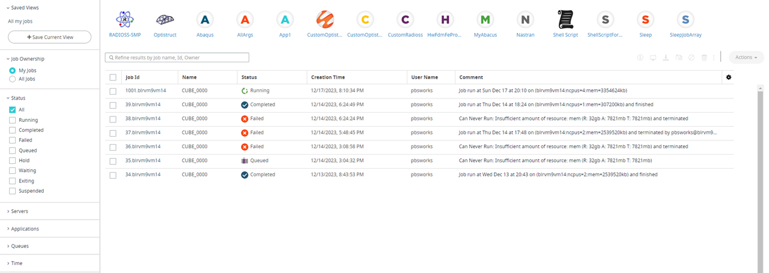The width and height of the screenshot is (769, 273).
Task: Click the terminate job toolbar icon
Action: coord(691,58)
